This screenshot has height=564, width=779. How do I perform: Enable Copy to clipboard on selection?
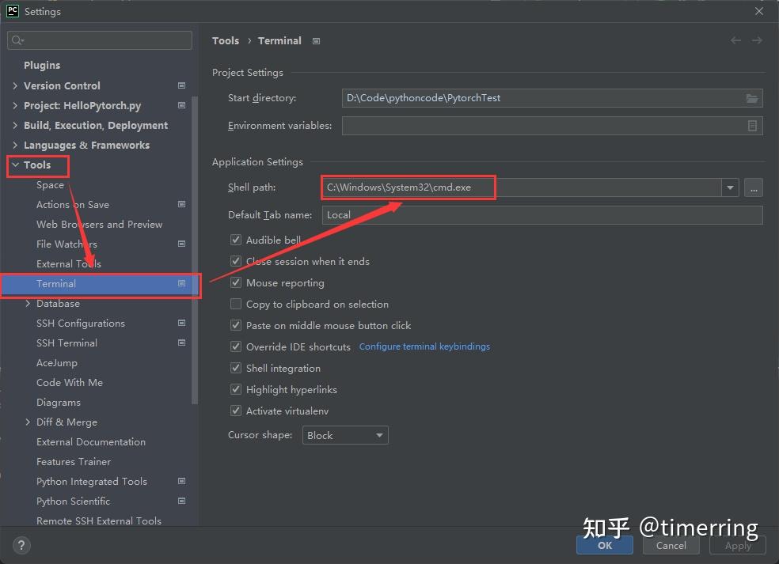point(235,304)
